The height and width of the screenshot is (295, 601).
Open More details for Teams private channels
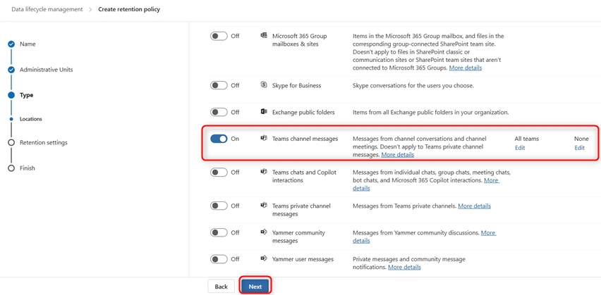click(474, 206)
